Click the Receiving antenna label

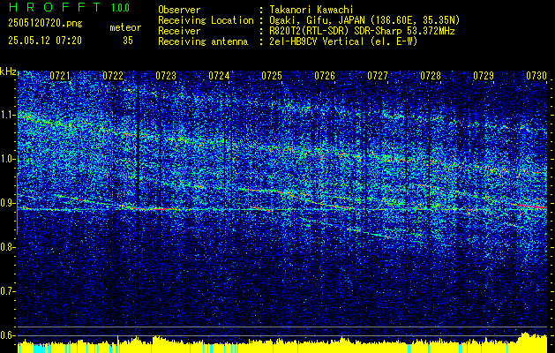[203, 41]
